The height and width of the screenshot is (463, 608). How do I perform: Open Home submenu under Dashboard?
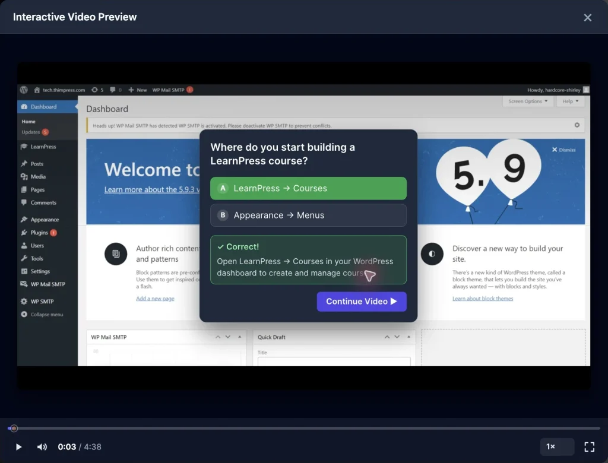tap(28, 121)
